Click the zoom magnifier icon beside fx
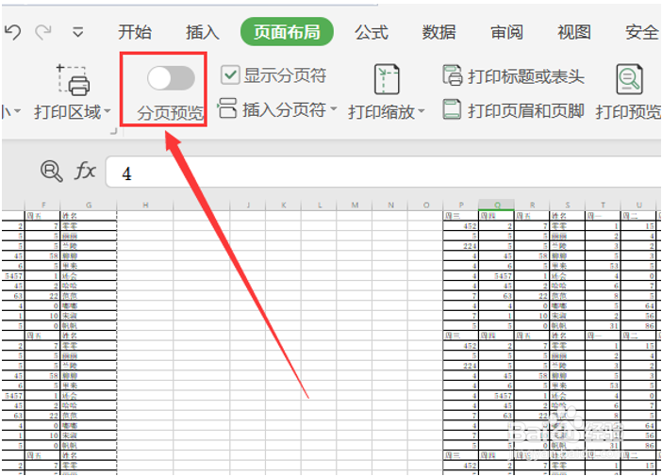Image resolution: width=662 pixels, height=476 pixels. [x=52, y=171]
